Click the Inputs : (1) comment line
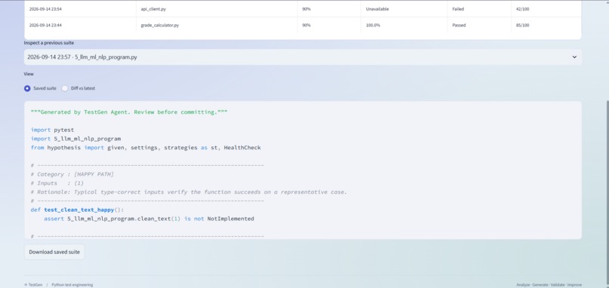Image resolution: width=609 pixels, height=288 pixels. [57, 183]
